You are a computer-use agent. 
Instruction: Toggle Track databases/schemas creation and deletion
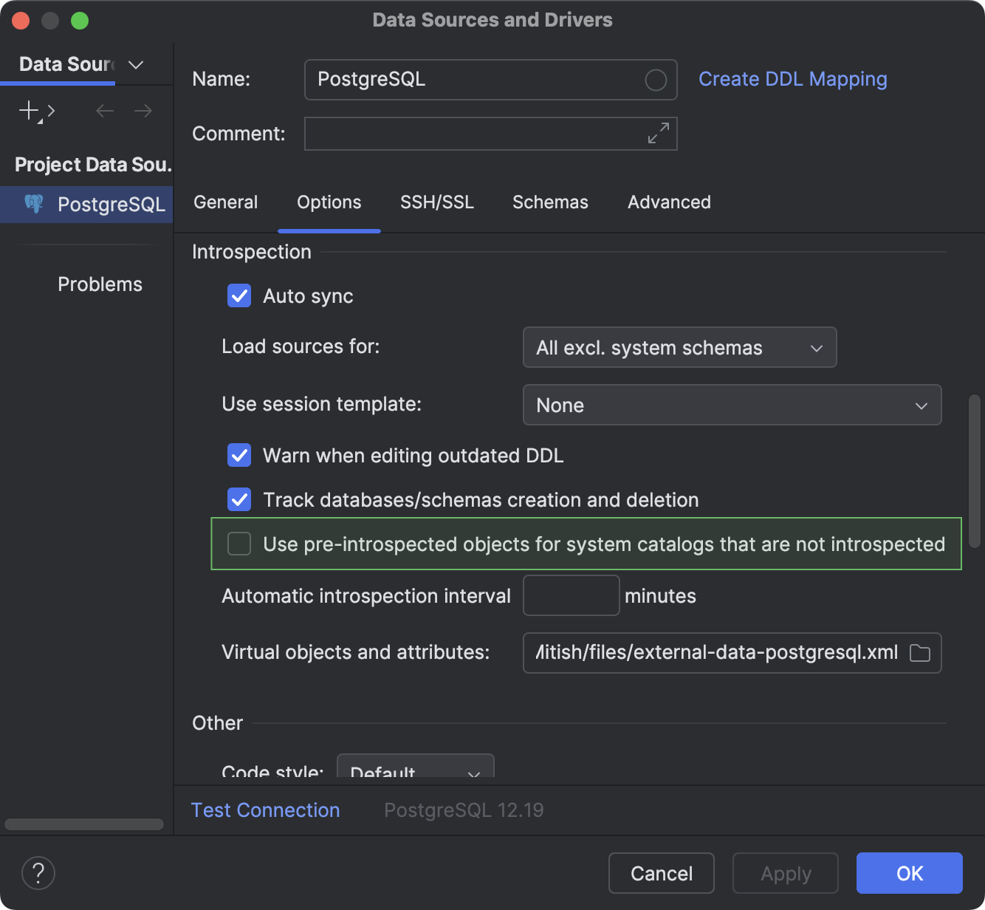click(x=239, y=500)
